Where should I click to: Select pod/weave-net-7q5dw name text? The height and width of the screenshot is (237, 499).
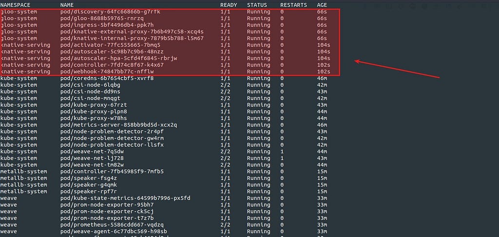tap(92, 152)
